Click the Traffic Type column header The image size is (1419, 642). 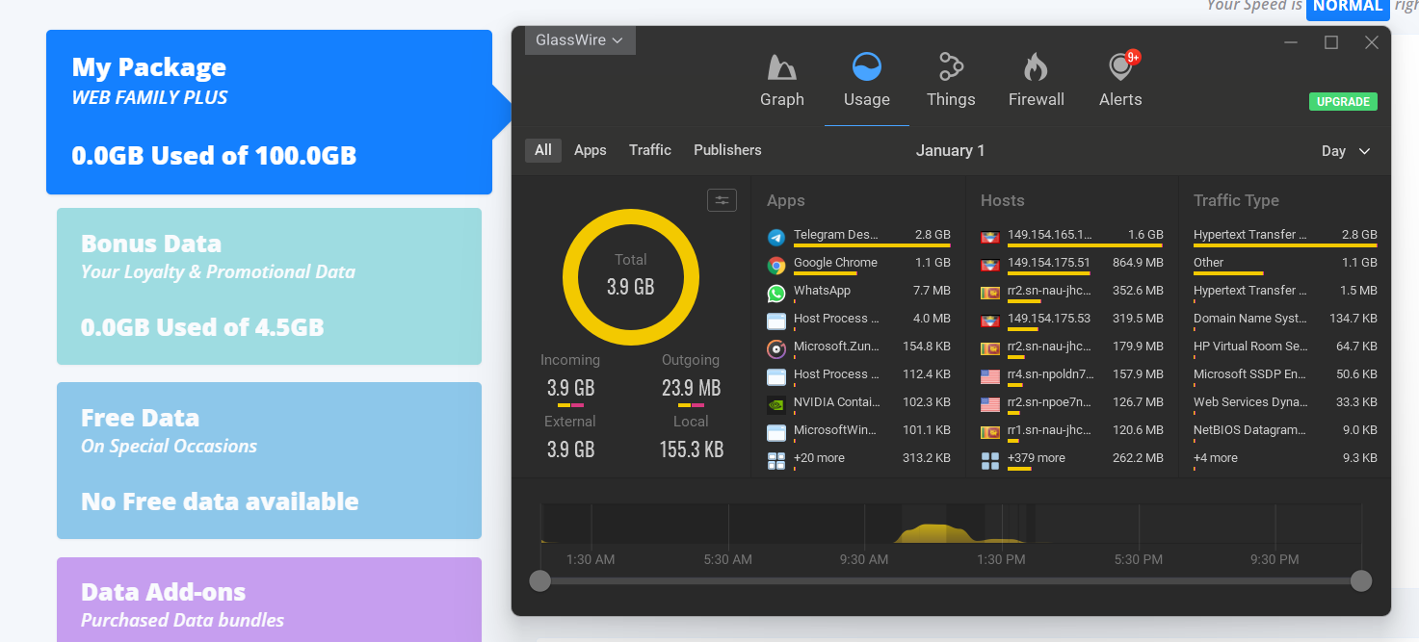(1236, 200)
